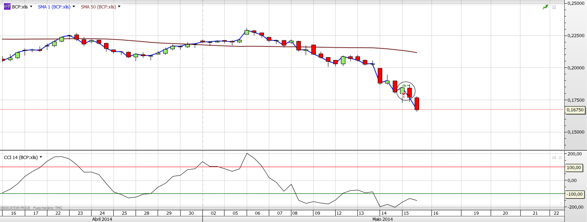The height and width of the screenshot is (222, 587).
Task: Click the red sell arrow marker in circle
Action: pos(404,94)
